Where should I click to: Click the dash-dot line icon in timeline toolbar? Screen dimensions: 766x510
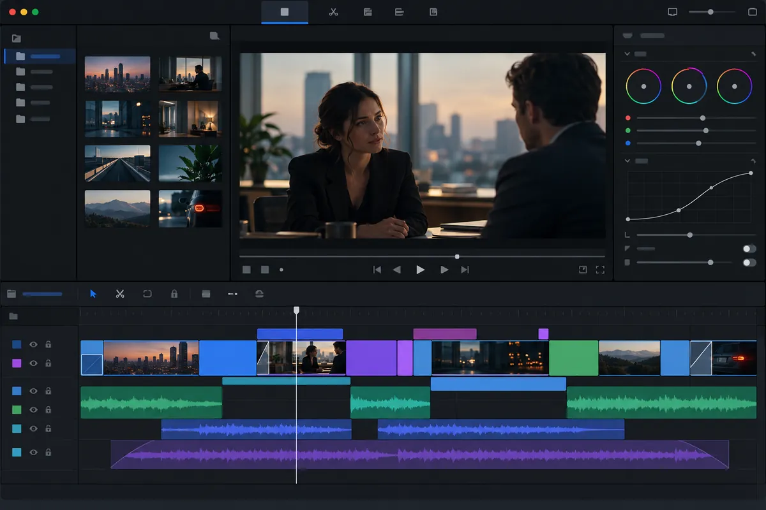(232, 294)
